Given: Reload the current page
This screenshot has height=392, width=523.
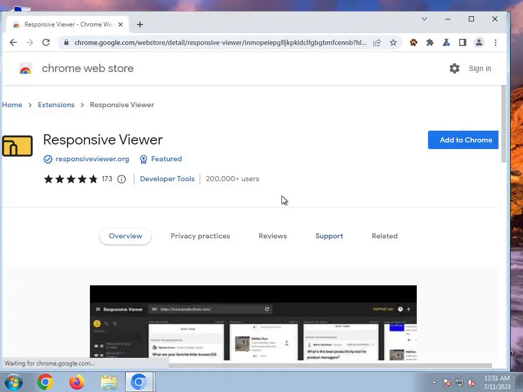Looking at the screenshot, I should [x=46, y=42].
